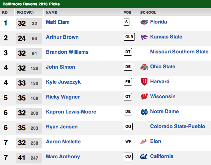Click the California Cal script logo
This screenshot has width=211, height=165.
click(x=144, y=156)
